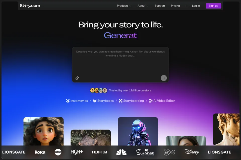
Task: Click the AI Video Editor icon
Action: [151, 101]
